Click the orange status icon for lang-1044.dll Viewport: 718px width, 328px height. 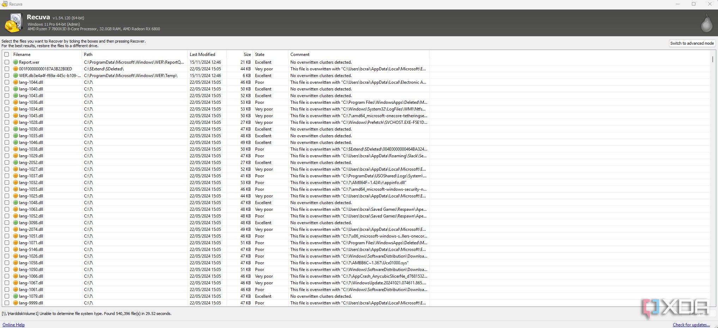(16, 82)
